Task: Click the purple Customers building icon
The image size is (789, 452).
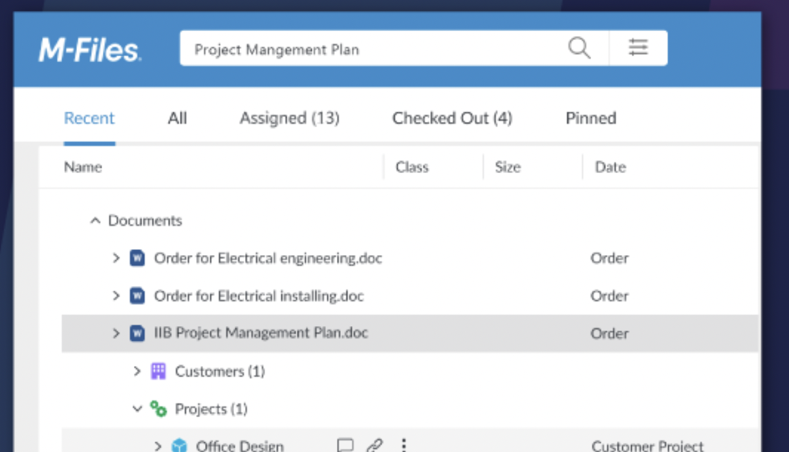Action: pos(158,371)
